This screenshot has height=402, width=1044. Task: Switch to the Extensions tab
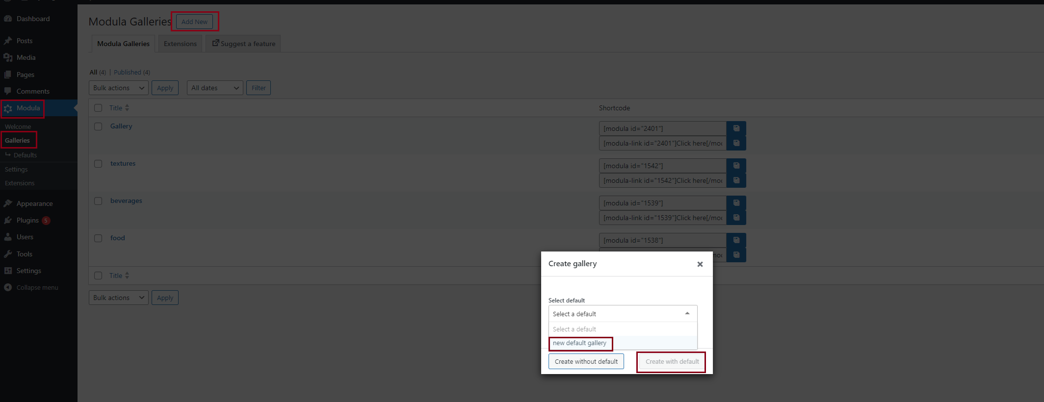180,44
